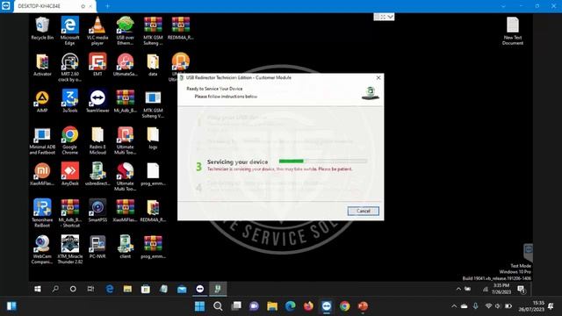The height and width of the screenshot is (316, 562).
Task: Open the 3uTools desktop shortcut
Action: 69,102
